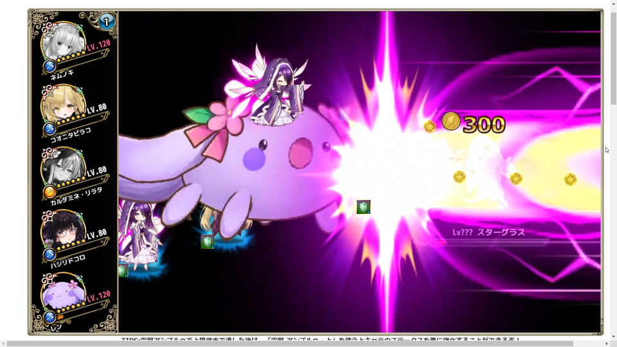The image size is (617, 347).
Task: Select the カルダミネ・リラタ character portrait
Action: tap(63, 168)
